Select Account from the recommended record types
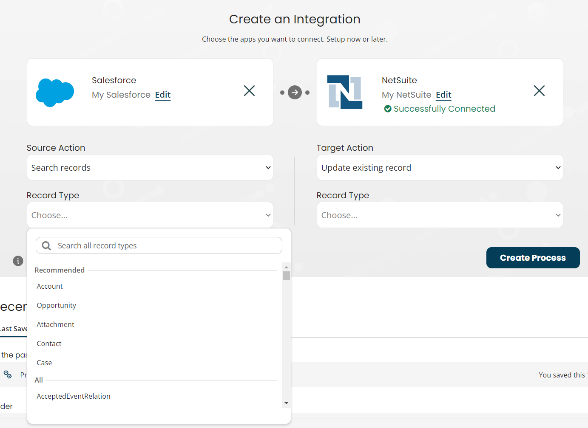Viewport: 588px width, 428px height. click(49, 286)
